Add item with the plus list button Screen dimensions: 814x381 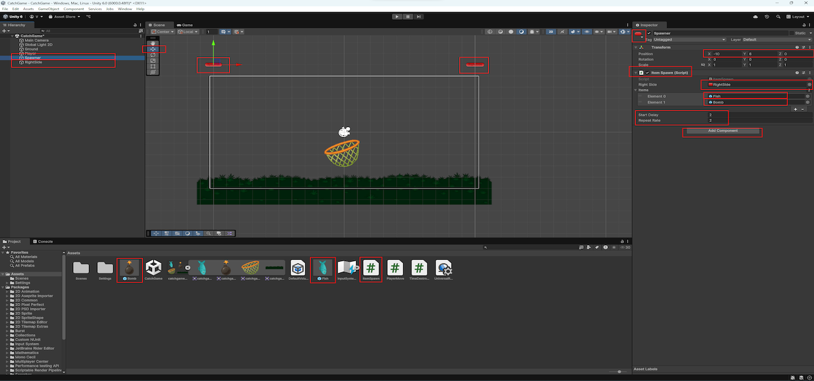(x=795, y=109)
